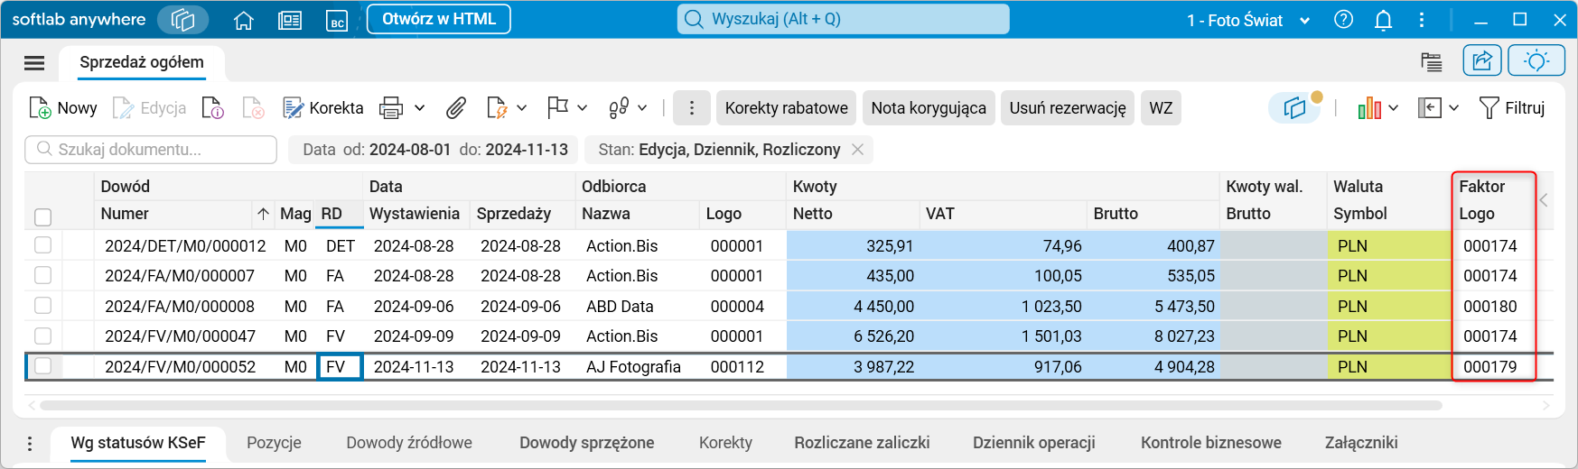Focus the Szukaj dokumentu field
The width and height of the screenshot is (1578, 469).
click(x=151, y=150)
